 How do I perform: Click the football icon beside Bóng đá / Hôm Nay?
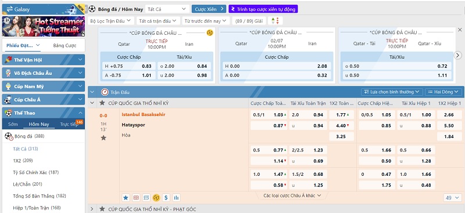pos(92,9)
